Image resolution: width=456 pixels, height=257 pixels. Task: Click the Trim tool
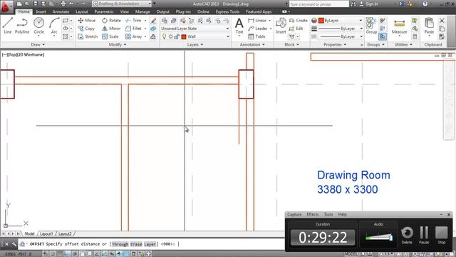coord(133,21)
